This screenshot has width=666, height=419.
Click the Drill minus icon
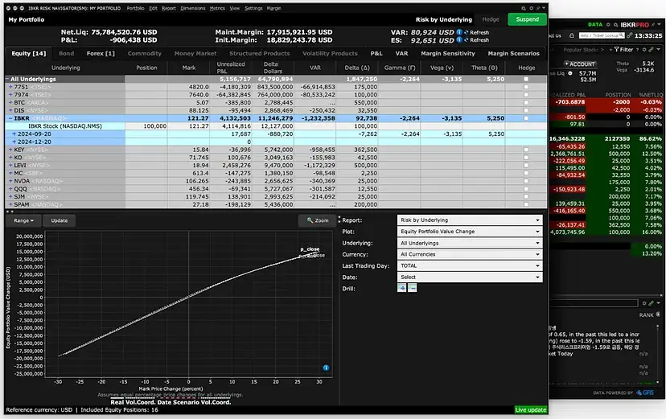tap(413, 288)
